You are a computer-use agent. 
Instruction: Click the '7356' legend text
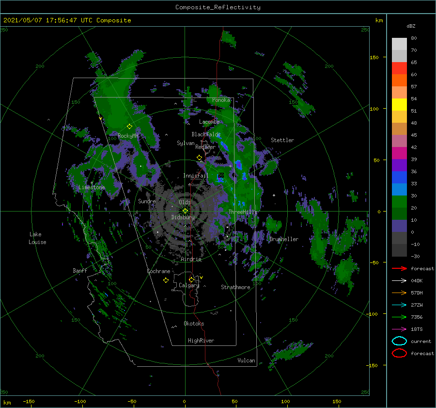(x=417, y=317)
